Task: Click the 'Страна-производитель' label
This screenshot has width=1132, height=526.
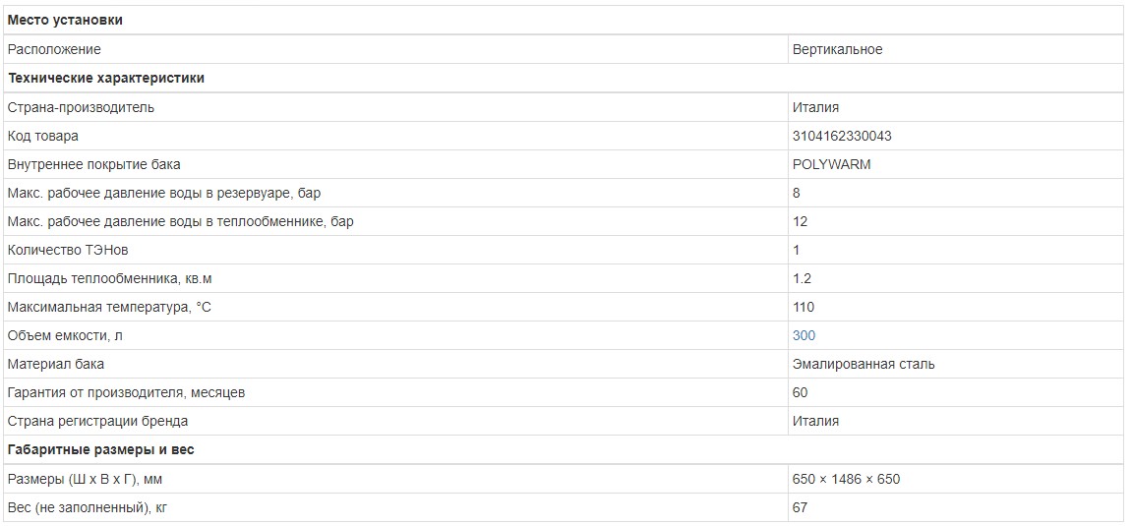Action: click(81, 107)
